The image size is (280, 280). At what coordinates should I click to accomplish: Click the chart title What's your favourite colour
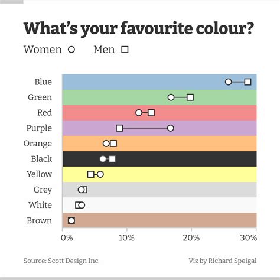(139, 29)
